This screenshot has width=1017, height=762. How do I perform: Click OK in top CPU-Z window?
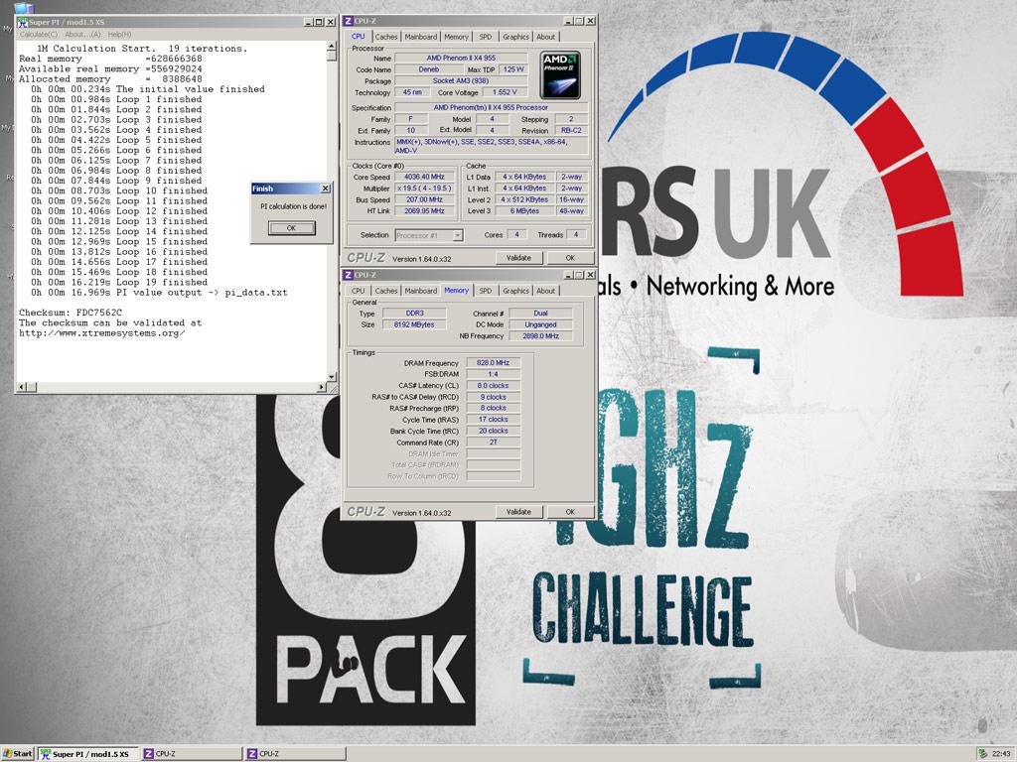pyautogui.click(x=570, y=258)
